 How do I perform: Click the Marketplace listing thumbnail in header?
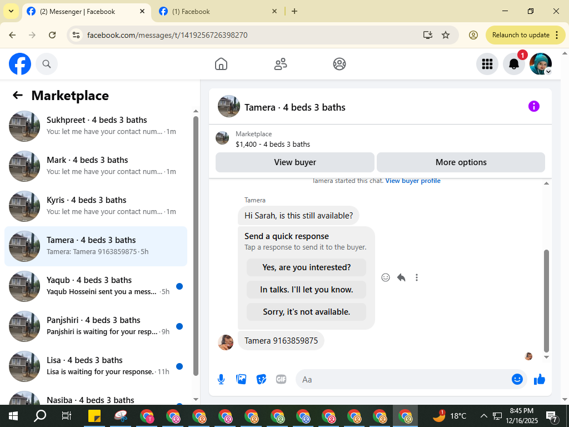(222, 138)
